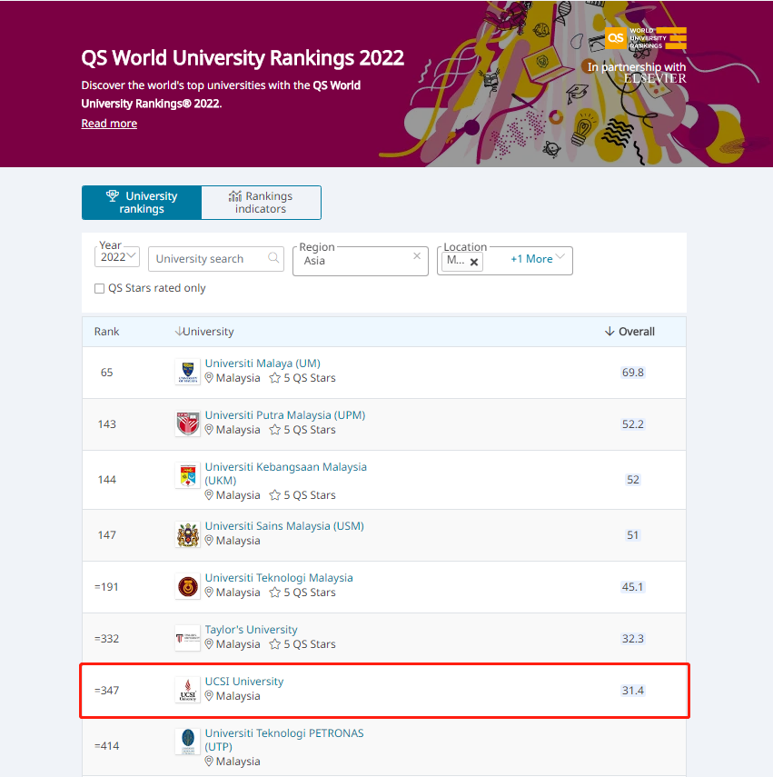Click the Universiti Teknologi Malaysia logo
Image resolution: width=773 pixels, height=777 pixels.
pyautogui.click(x=188, y=587)
